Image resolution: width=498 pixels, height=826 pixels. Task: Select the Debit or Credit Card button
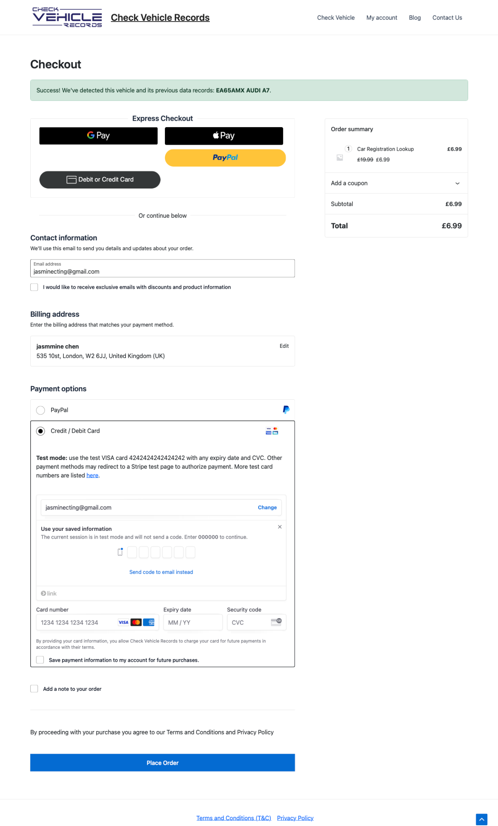[100, 179]
